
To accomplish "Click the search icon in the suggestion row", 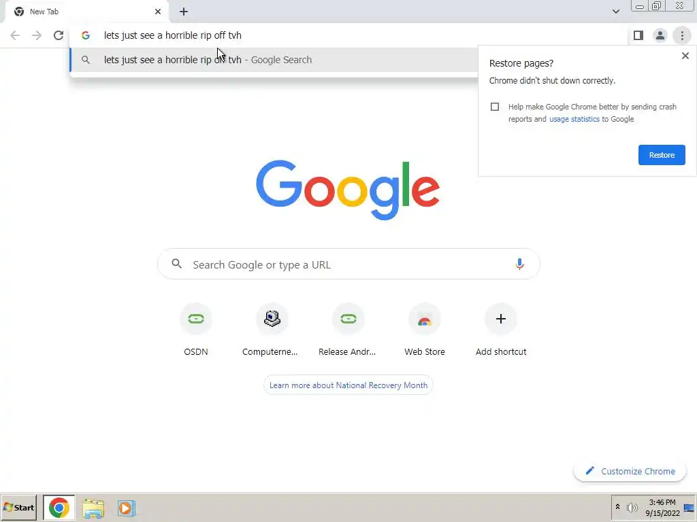I will (x=86, y=60).
